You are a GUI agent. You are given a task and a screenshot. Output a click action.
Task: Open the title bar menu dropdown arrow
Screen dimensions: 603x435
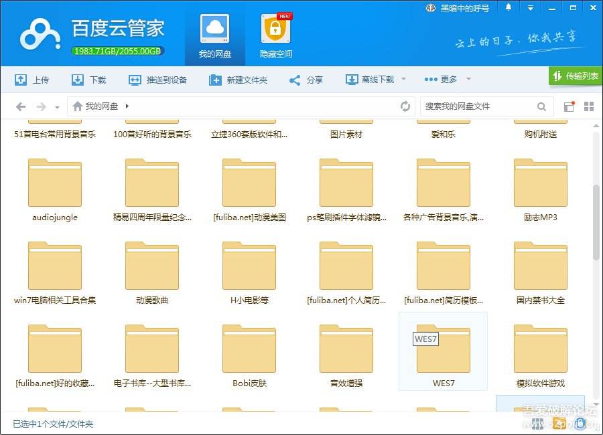531,7
